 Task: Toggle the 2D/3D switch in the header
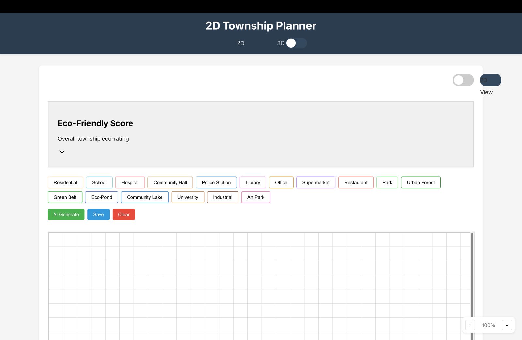[296, 43]
